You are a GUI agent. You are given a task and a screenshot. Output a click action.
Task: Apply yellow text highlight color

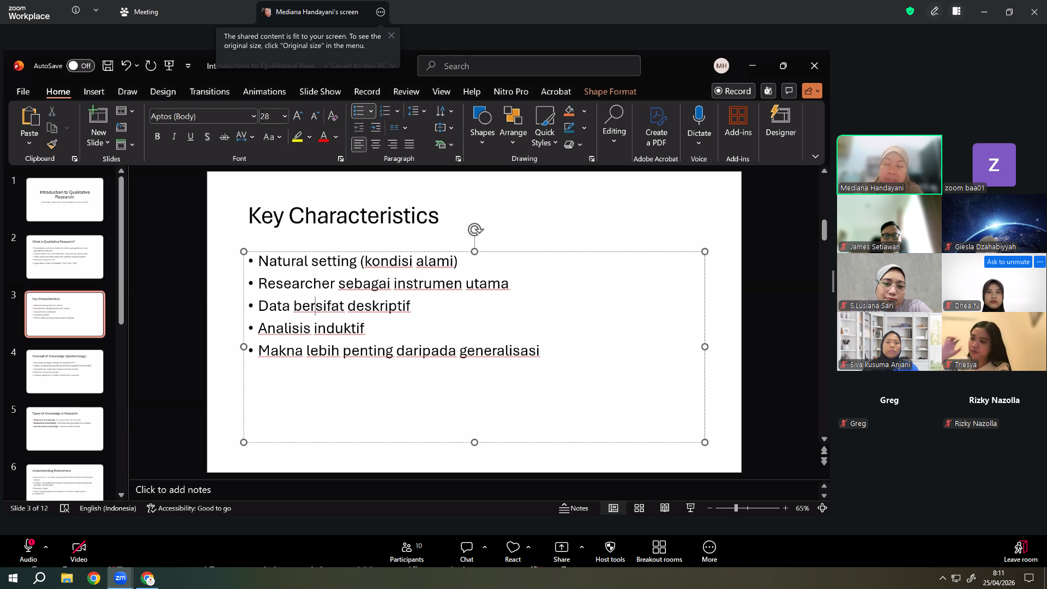[x=297, y=137]
